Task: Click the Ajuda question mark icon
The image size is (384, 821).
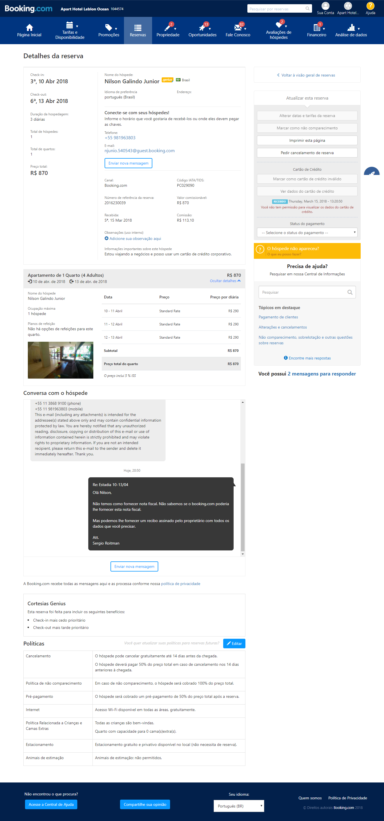Action: (370, 6)
